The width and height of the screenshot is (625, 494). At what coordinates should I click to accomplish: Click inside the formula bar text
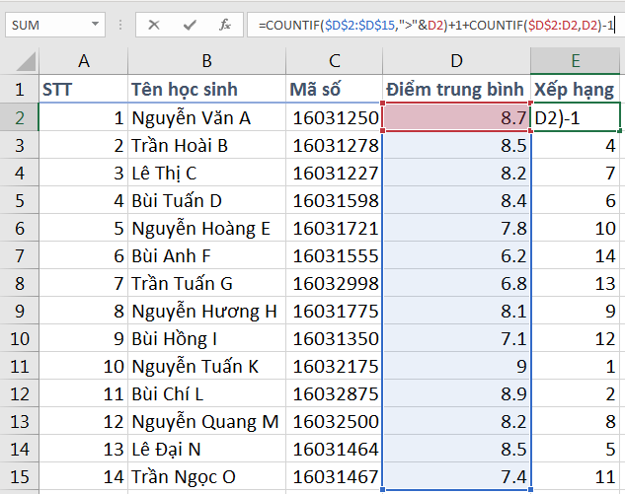point(434,25)
